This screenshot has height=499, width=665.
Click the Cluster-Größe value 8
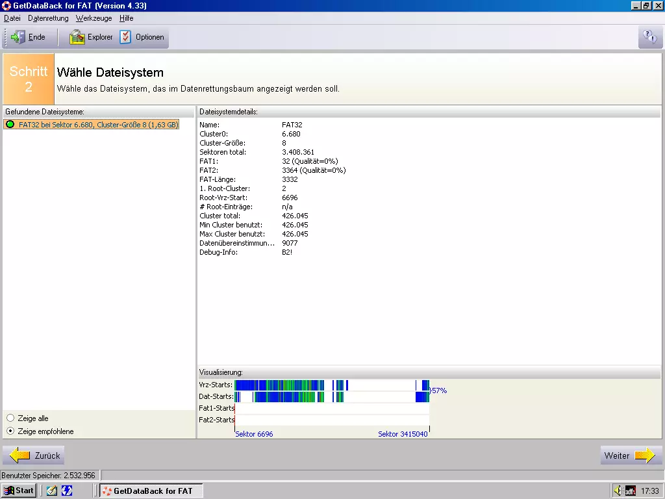[x=284, y=143]
